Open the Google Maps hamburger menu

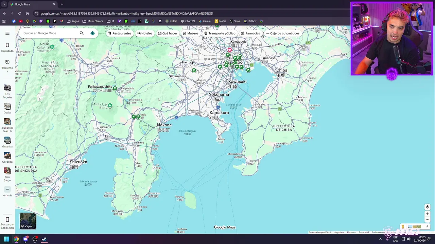tap(7, 33)
